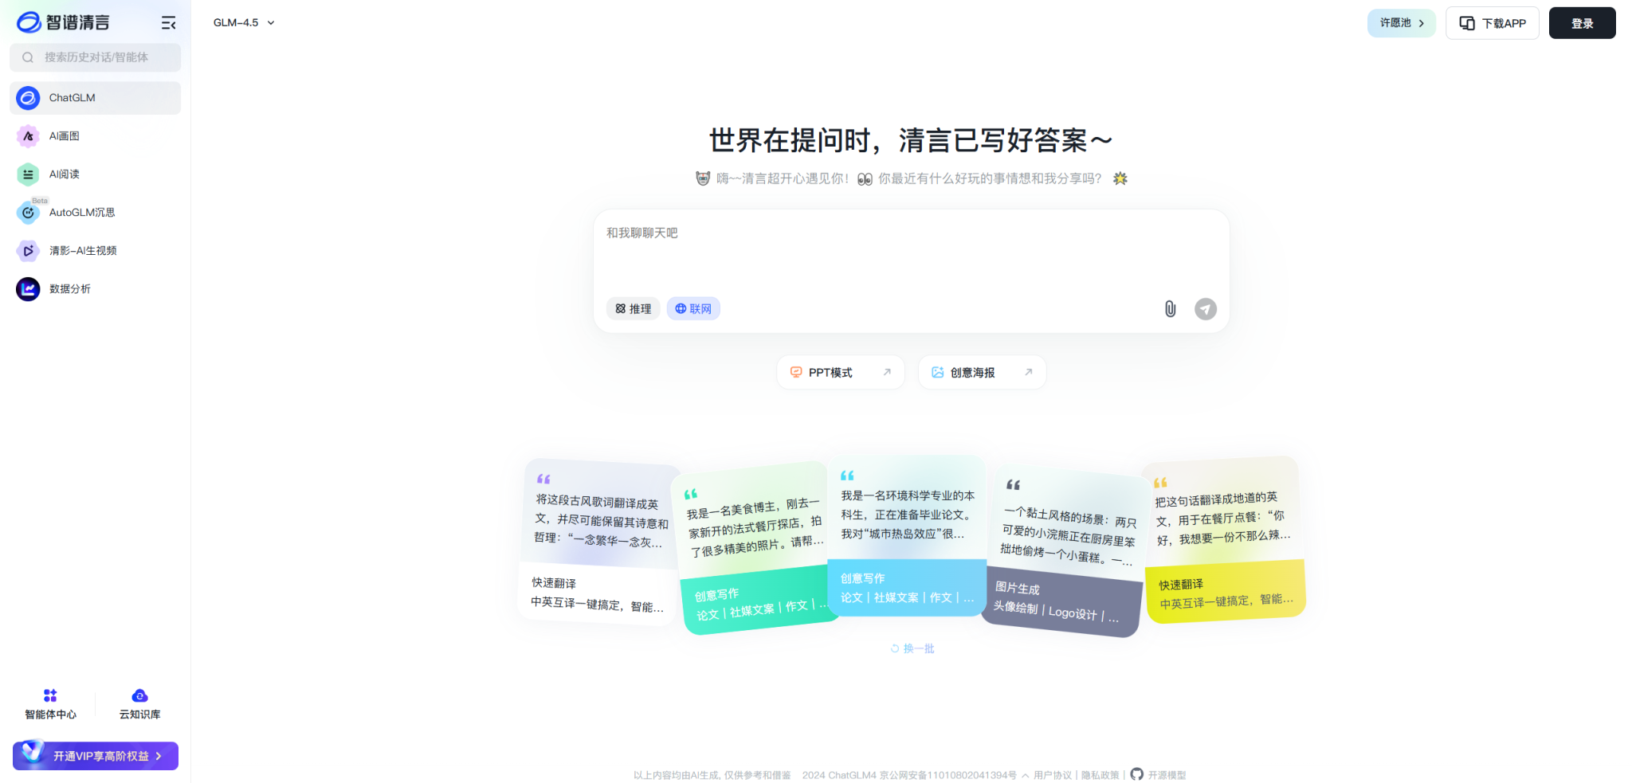This screenshot has height=783, width=1632.
Task: Click the refresh icon beside 换一批
Action: (895, 648)
